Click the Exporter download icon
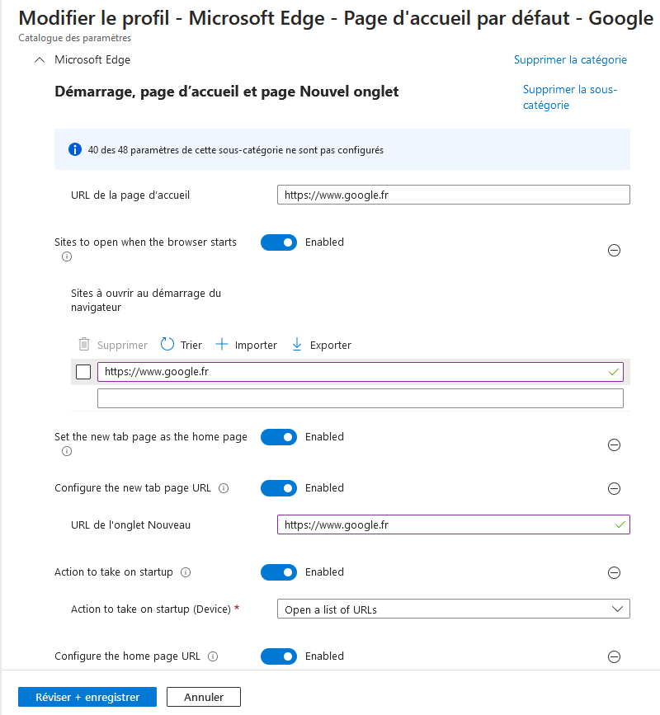Image resolution: width=660 pixels, height=715 pixels. tap(296, 344)
